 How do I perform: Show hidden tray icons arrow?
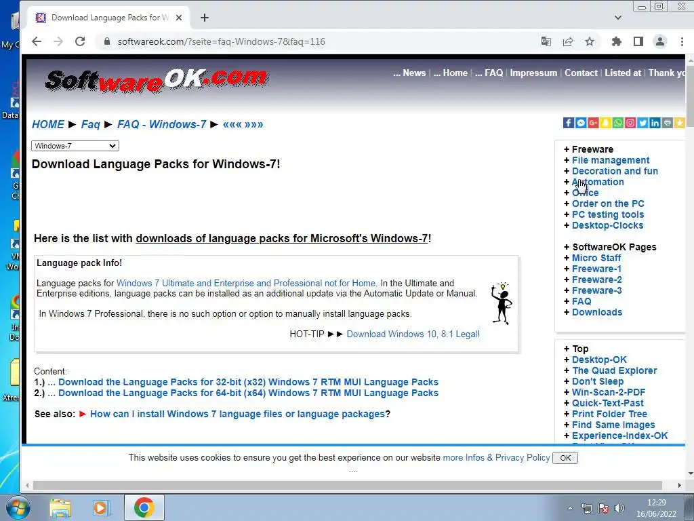tap(571, 508)
